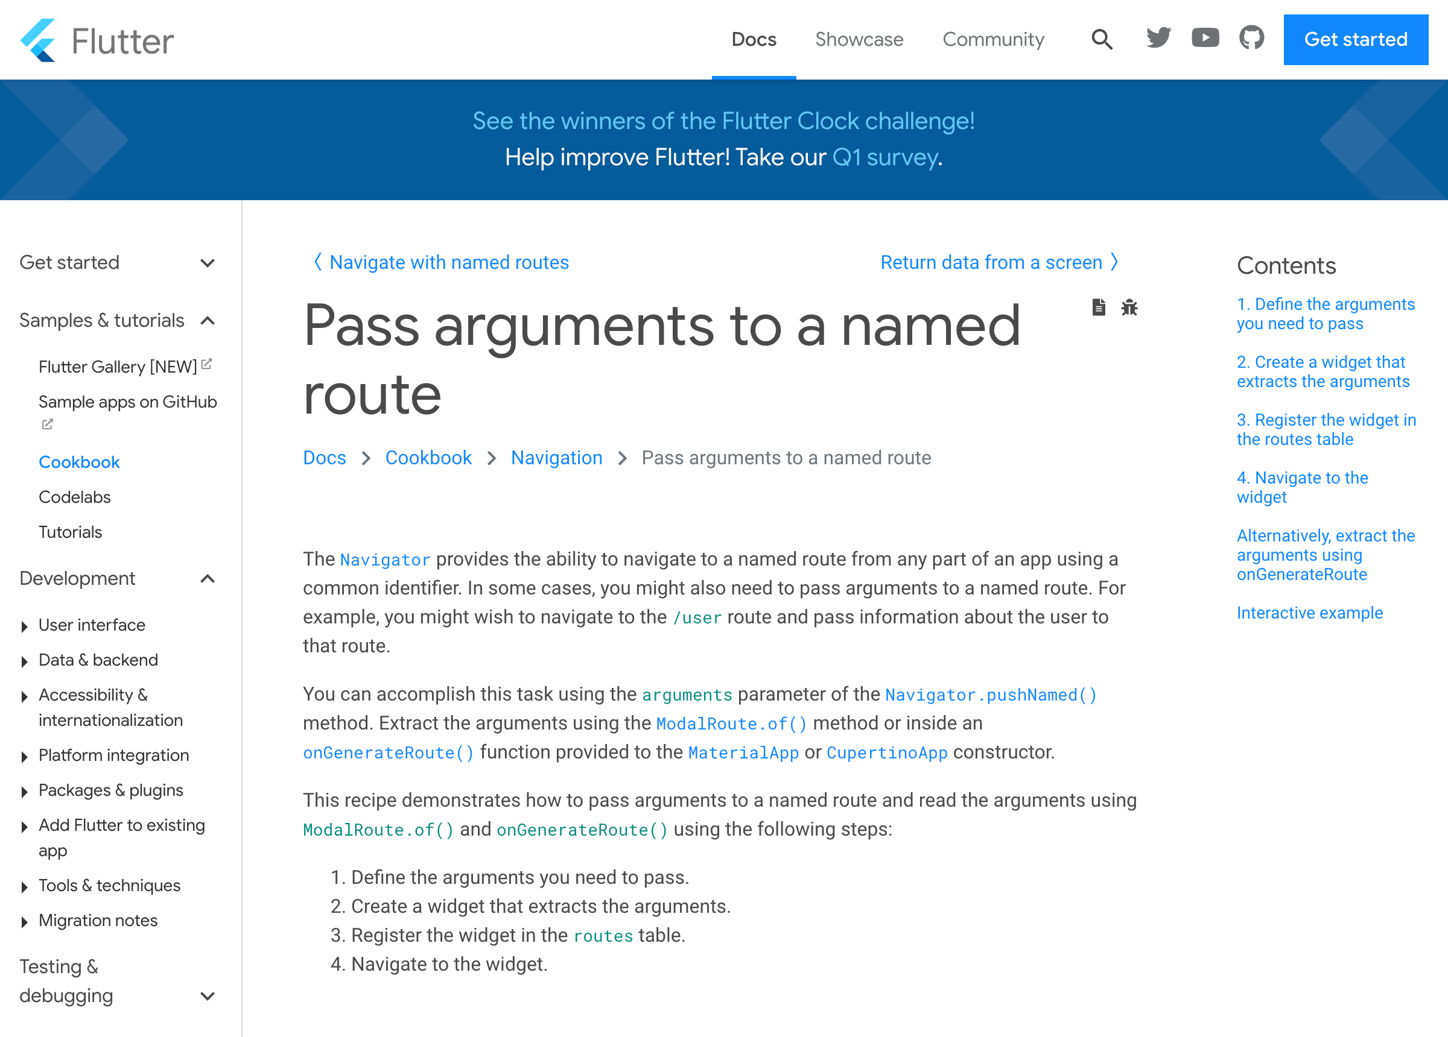Open the YouTube icon link
Viewport: 1448px width, 1037px height.
tap(1205, 39)
